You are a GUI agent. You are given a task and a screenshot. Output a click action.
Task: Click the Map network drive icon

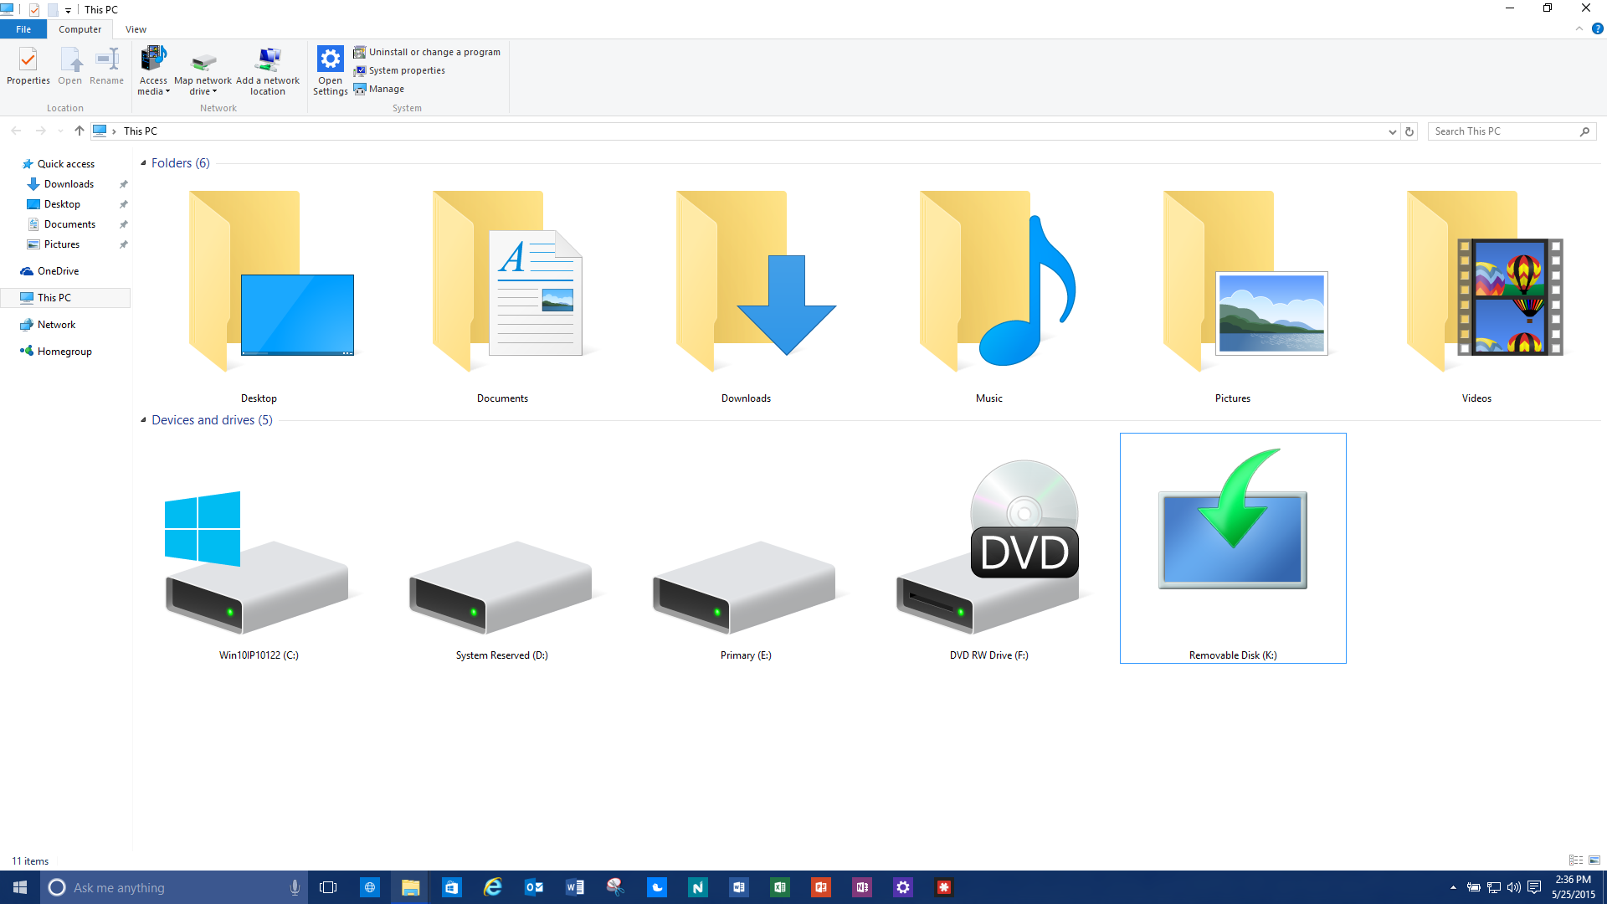[203, 63]
